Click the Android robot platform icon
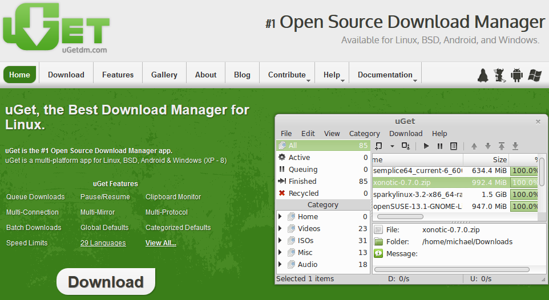This screenshot has width=549, height=300. tap(517, 75)
